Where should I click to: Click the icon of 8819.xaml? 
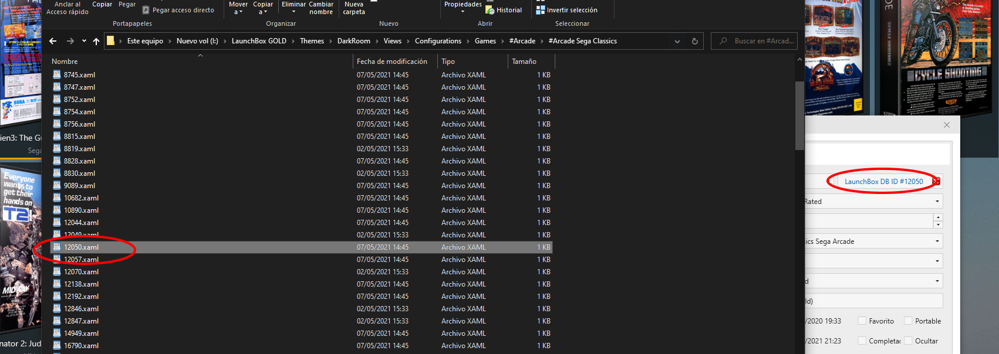pos(57,148)
